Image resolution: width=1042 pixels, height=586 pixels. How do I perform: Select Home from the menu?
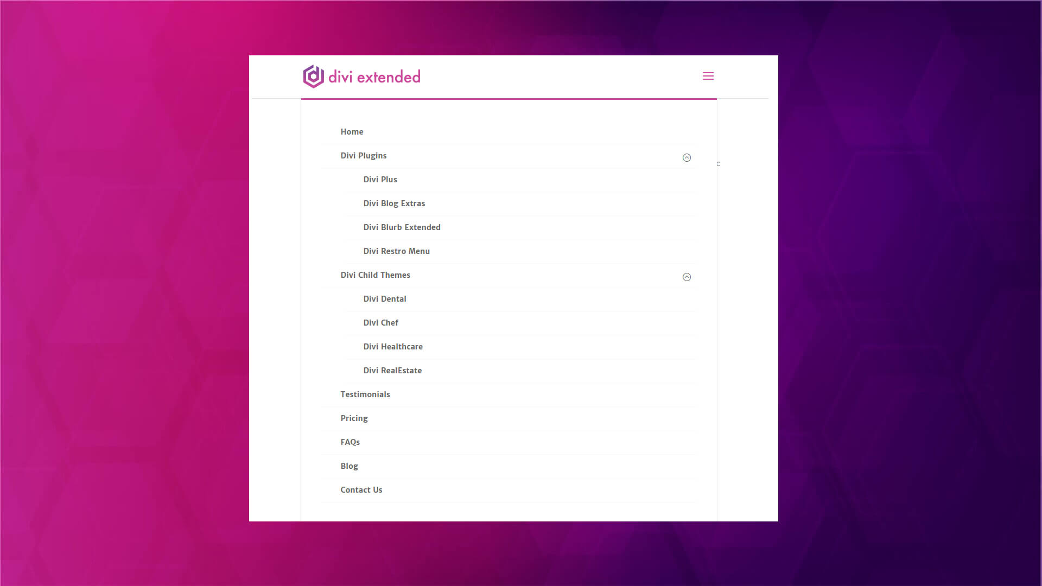click(x=352, y=131)
